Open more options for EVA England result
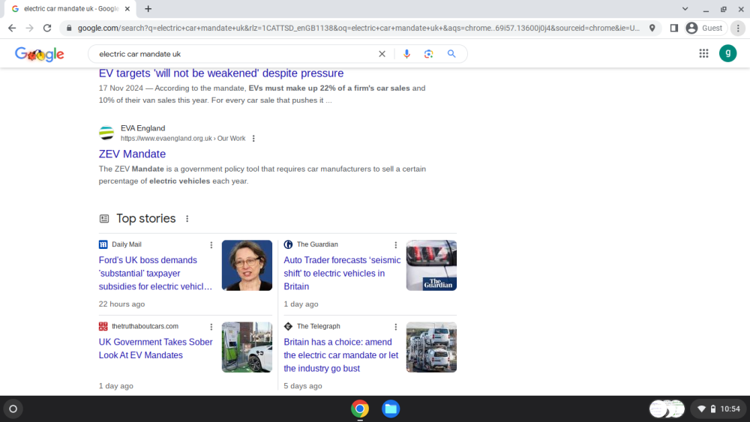Image resolution: width=750 pixels, height=422 pixels. pyautogui.click(x=253, y=139)
